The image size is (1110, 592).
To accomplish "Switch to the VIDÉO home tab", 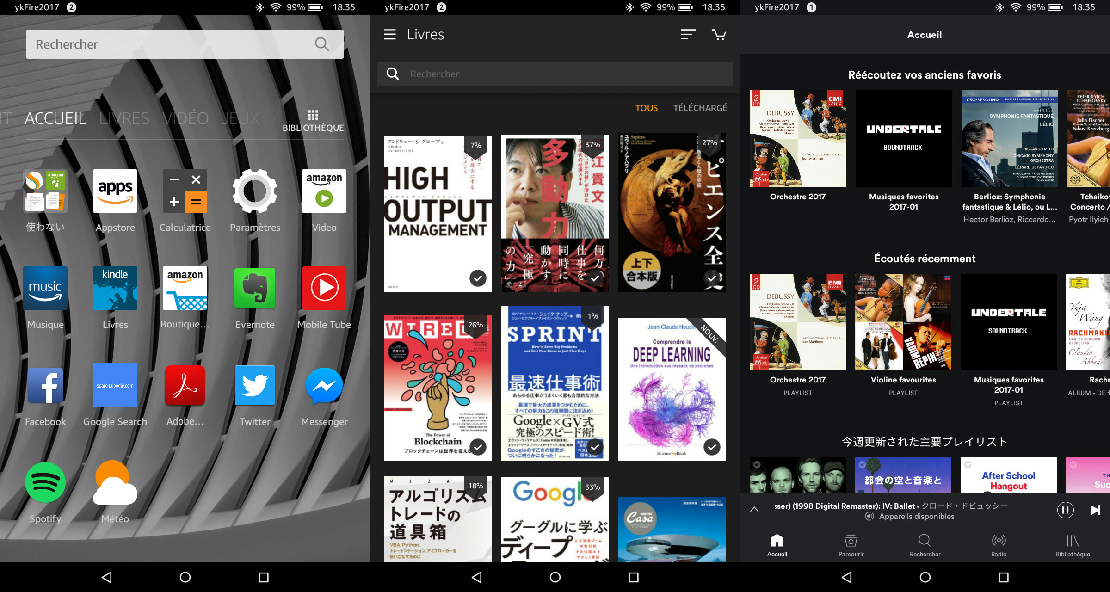I will click(185, 118).
